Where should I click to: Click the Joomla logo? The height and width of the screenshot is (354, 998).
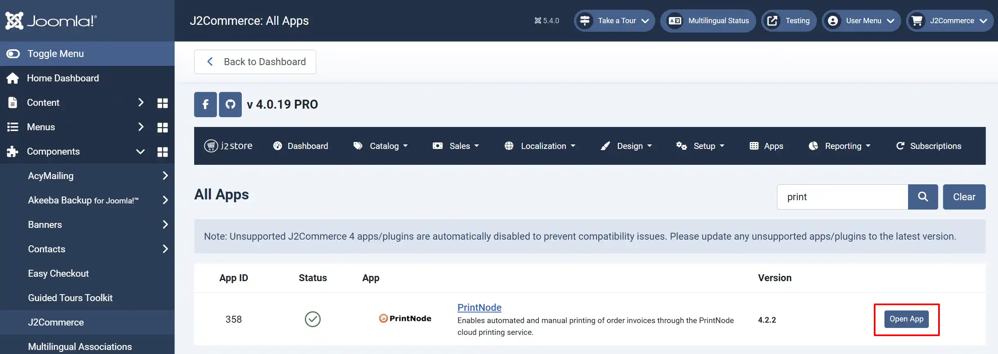tap(51, 20)
